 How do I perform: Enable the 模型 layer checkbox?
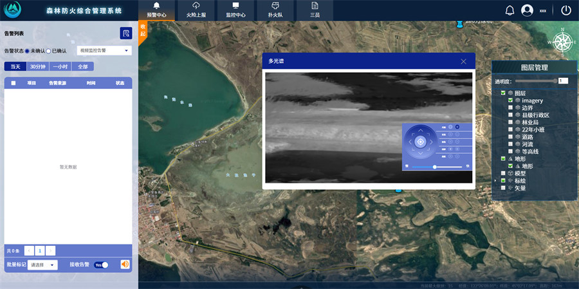click(x=503, y=173)
